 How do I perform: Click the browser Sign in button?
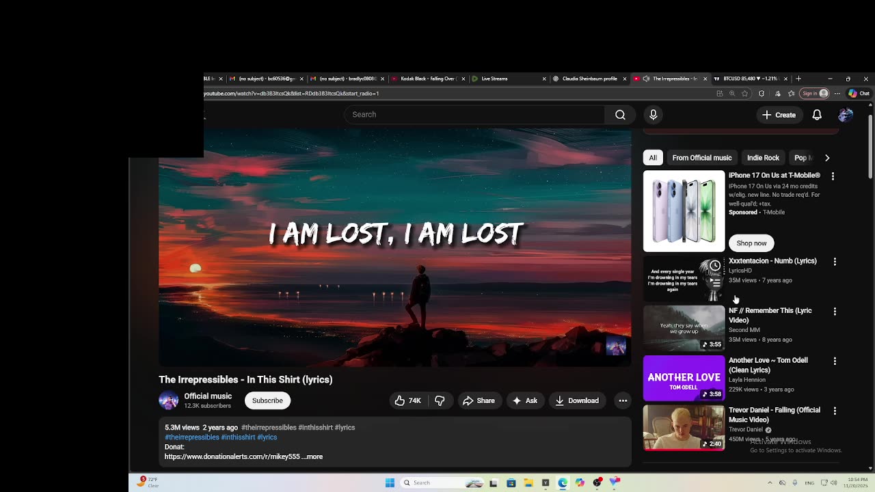coord(815,94)
